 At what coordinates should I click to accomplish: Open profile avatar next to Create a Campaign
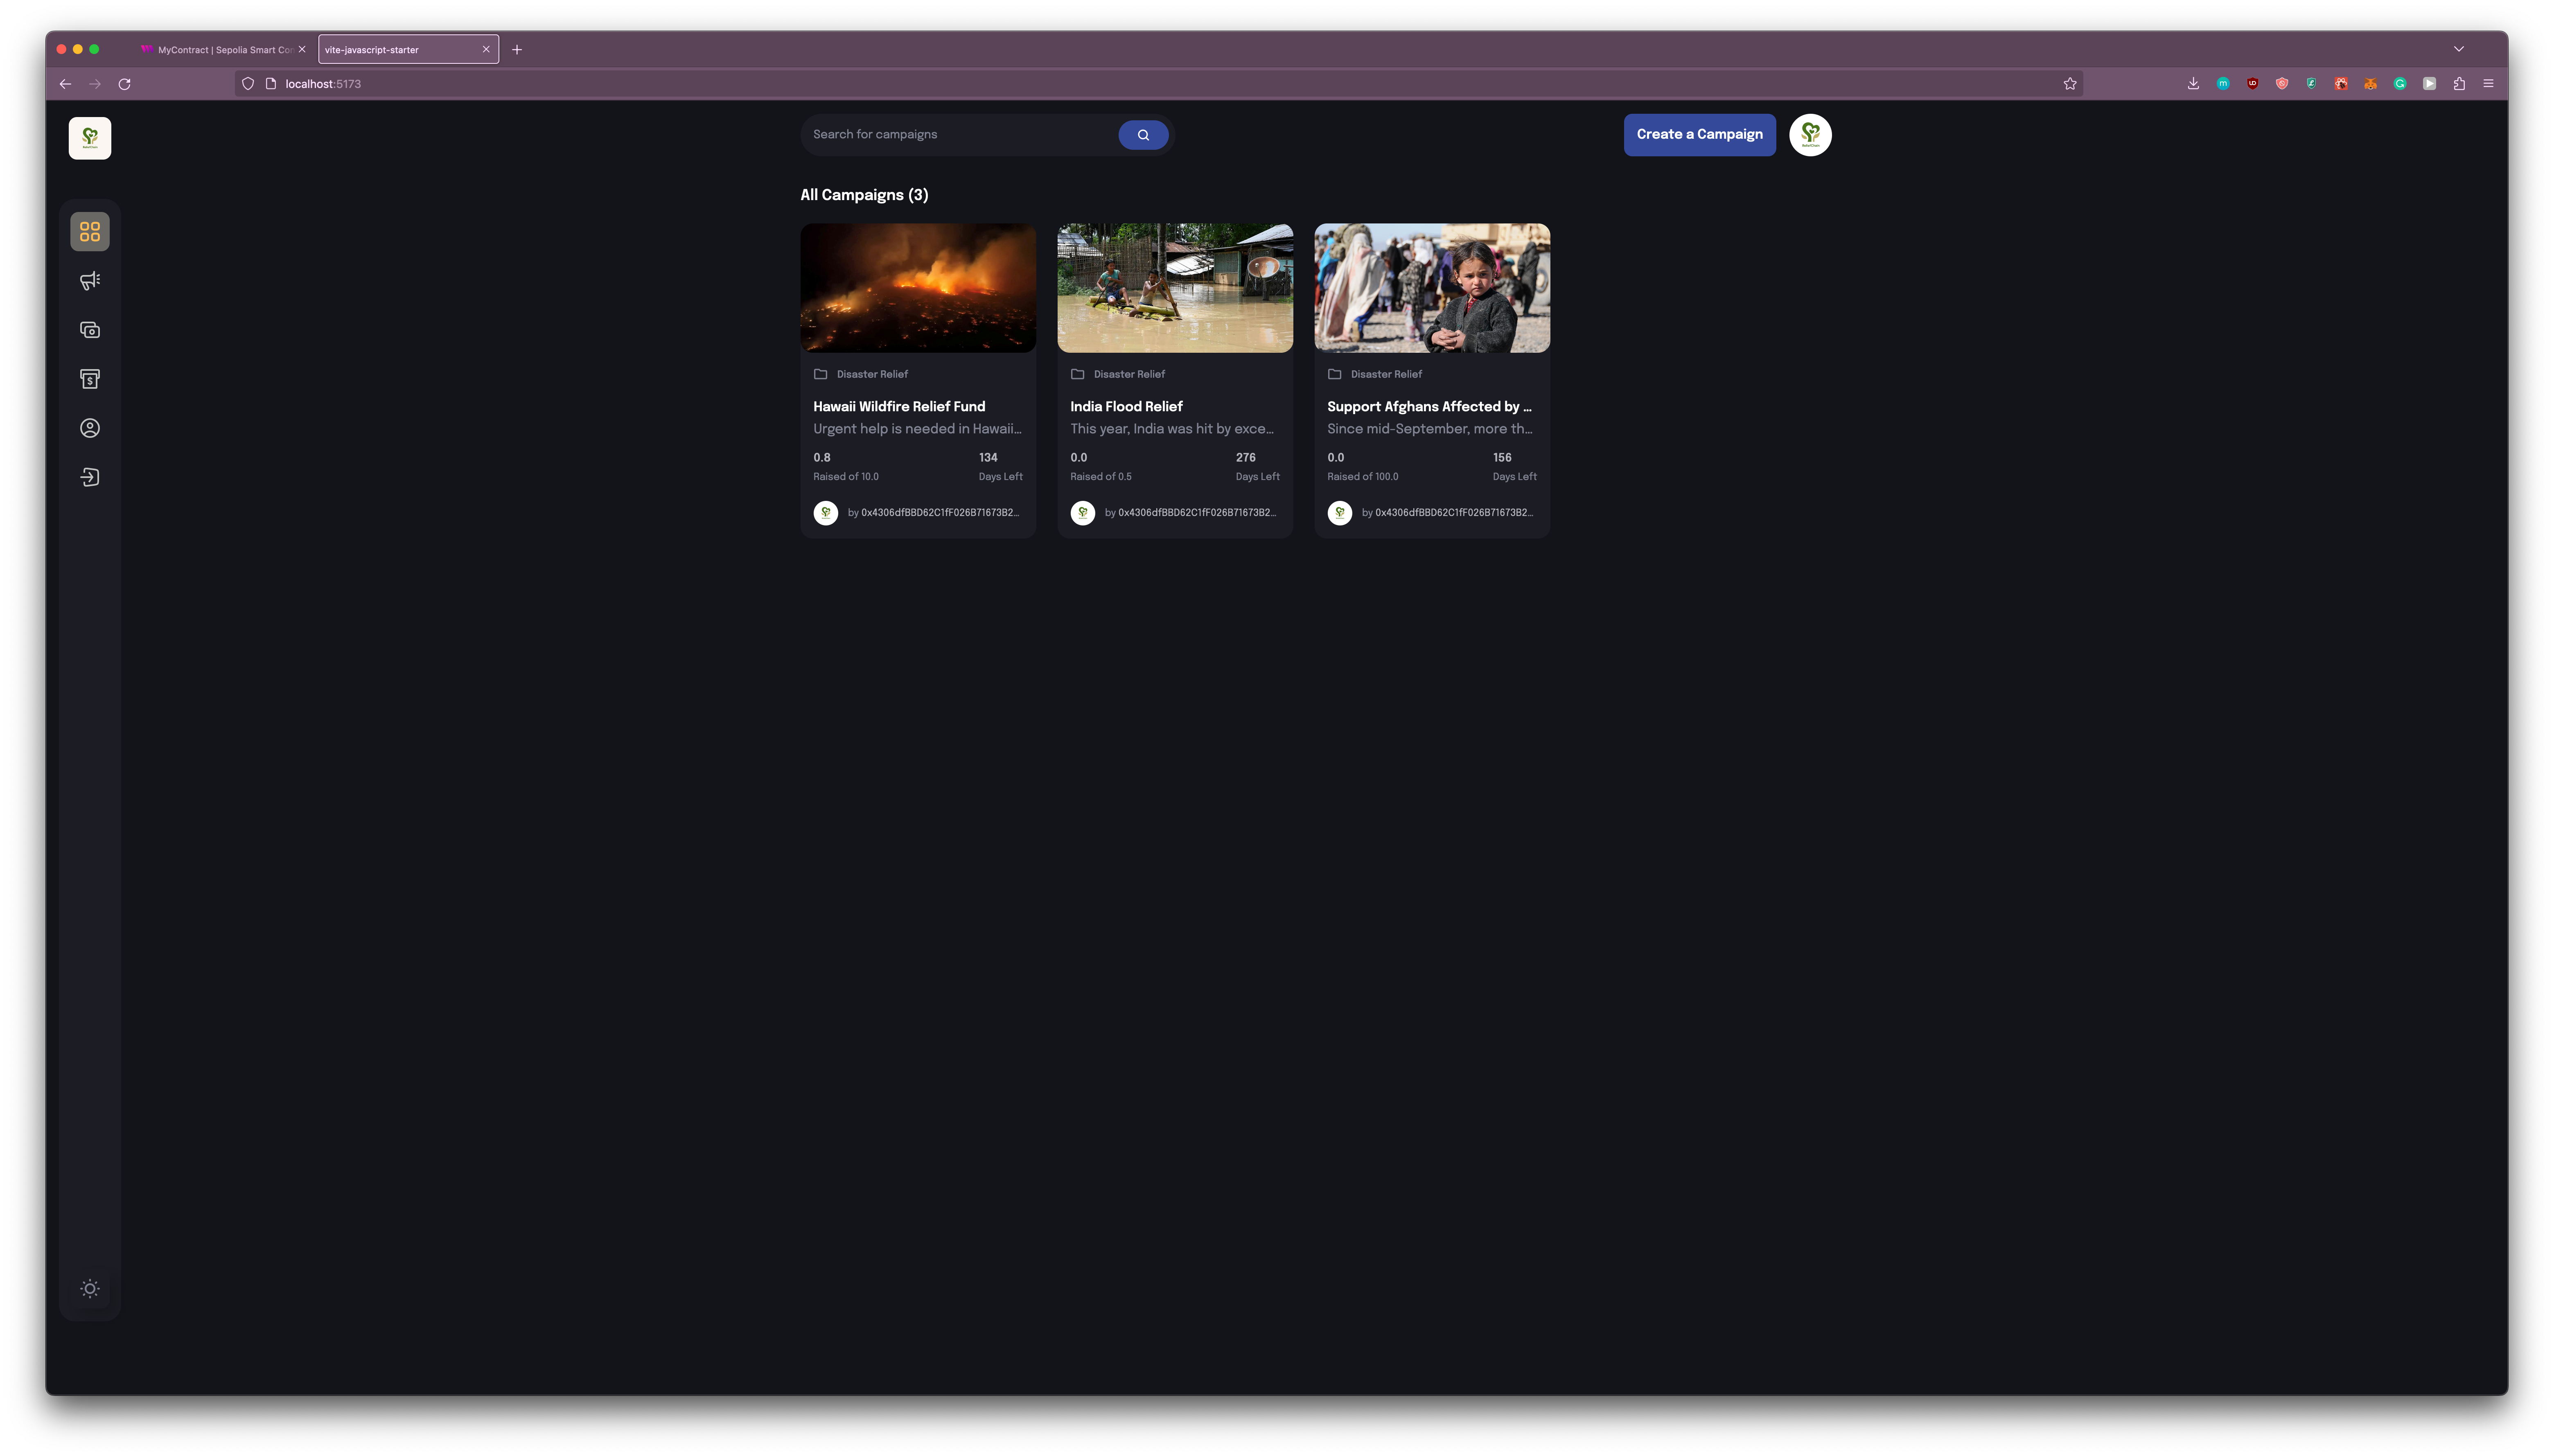coord(1809,135)
